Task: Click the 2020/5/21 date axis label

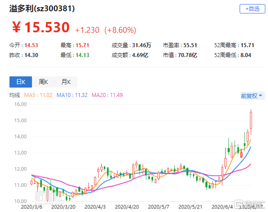Action: coord(190,207)
